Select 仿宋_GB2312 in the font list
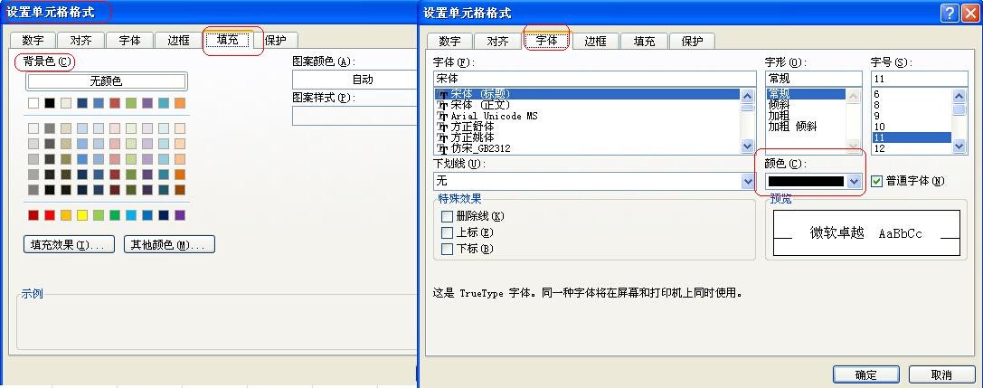Viewport: 983px width, 388px height. click(588, 148)
